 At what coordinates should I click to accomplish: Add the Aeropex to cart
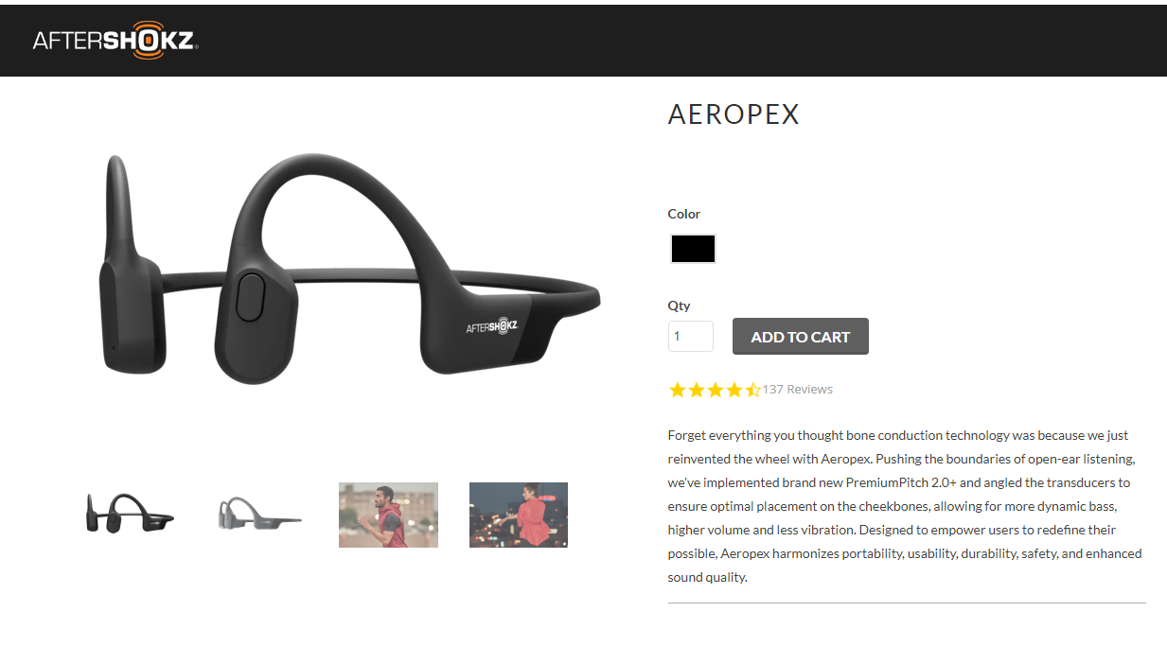click(801, 337)
